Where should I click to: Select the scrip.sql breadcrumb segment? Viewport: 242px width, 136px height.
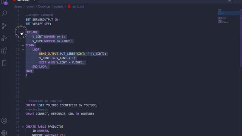pyautogui.click(x=78, y=6)
